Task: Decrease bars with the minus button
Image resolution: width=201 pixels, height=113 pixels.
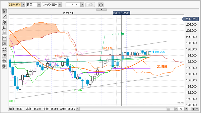Action: pos(197,109)
